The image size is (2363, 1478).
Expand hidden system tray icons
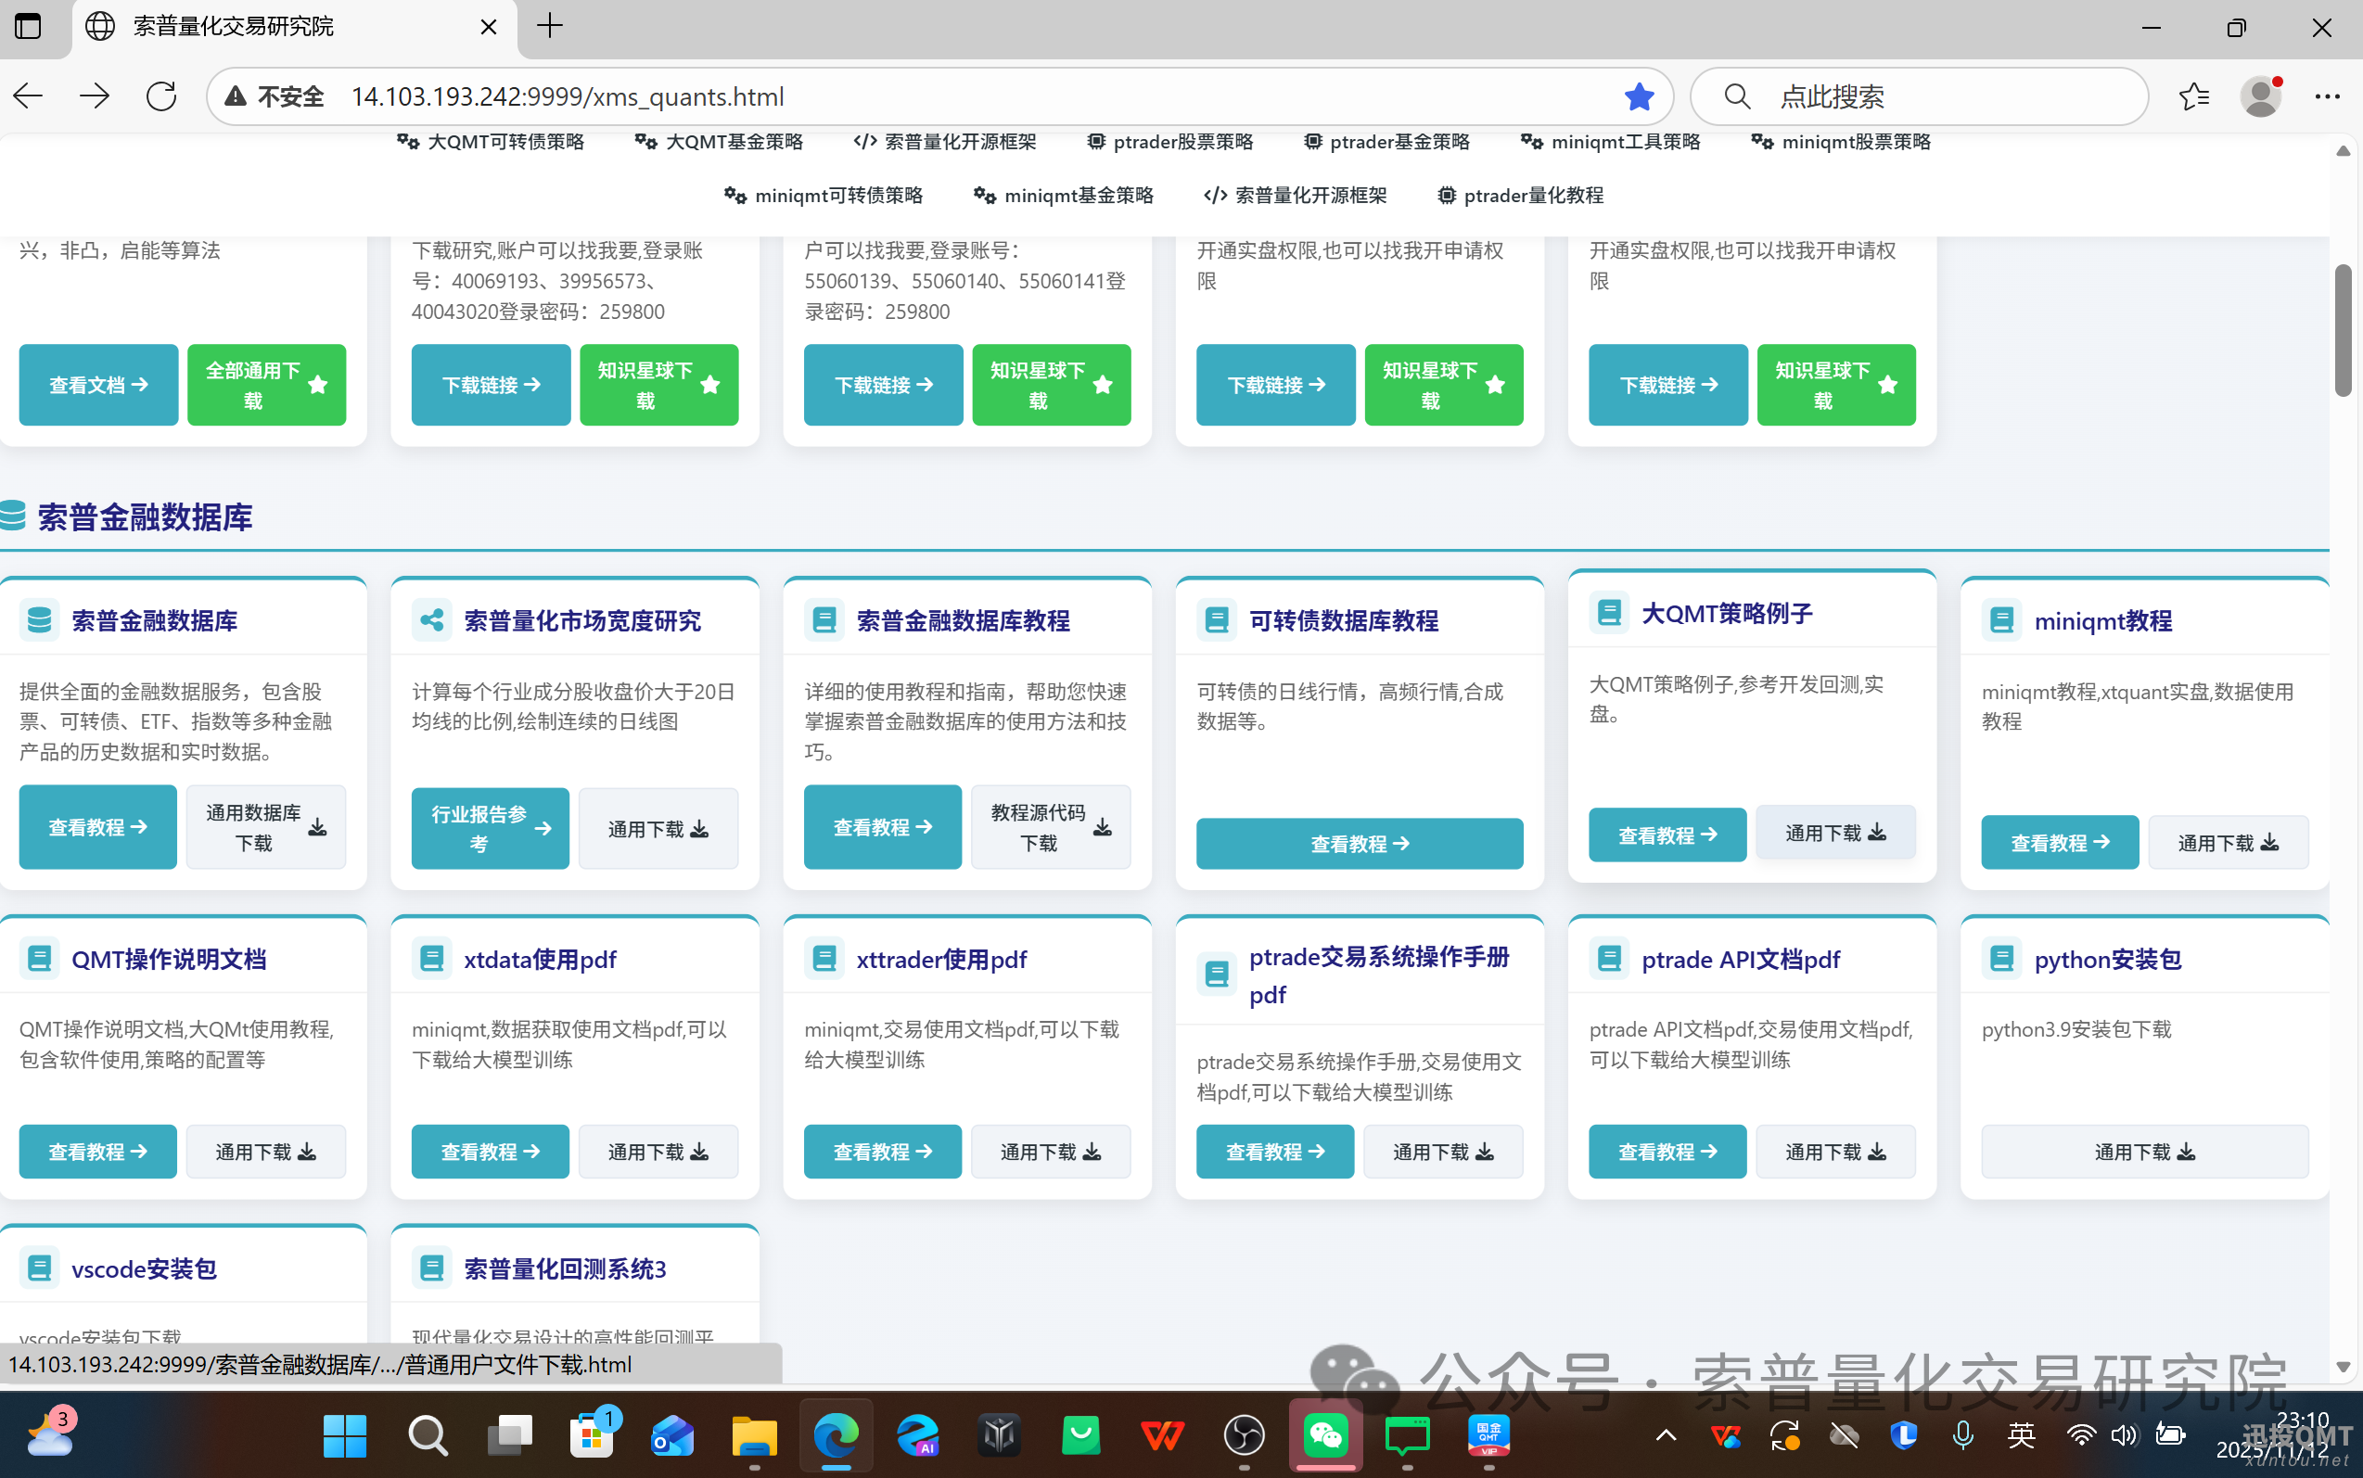[x=1665, y=1435]
